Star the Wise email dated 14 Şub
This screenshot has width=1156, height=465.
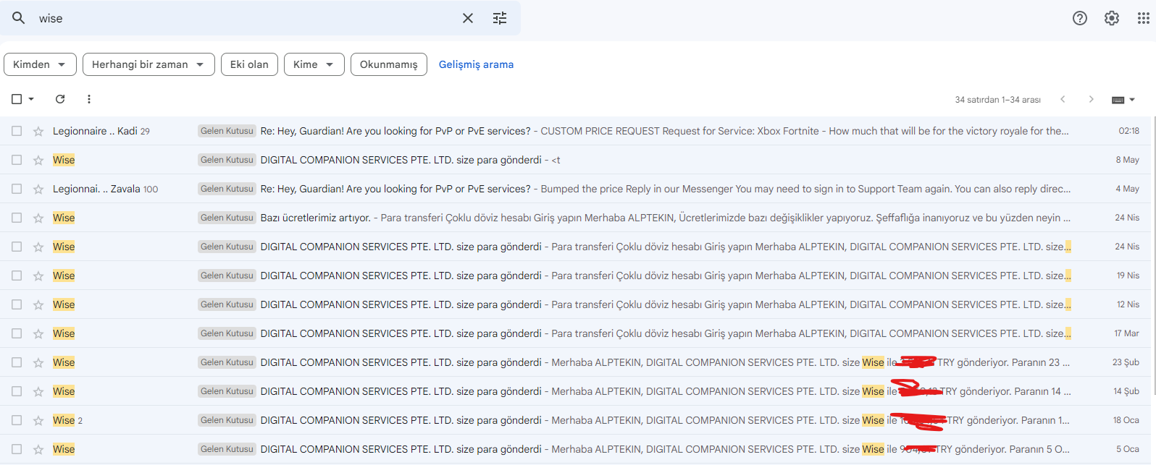(38, 391)
